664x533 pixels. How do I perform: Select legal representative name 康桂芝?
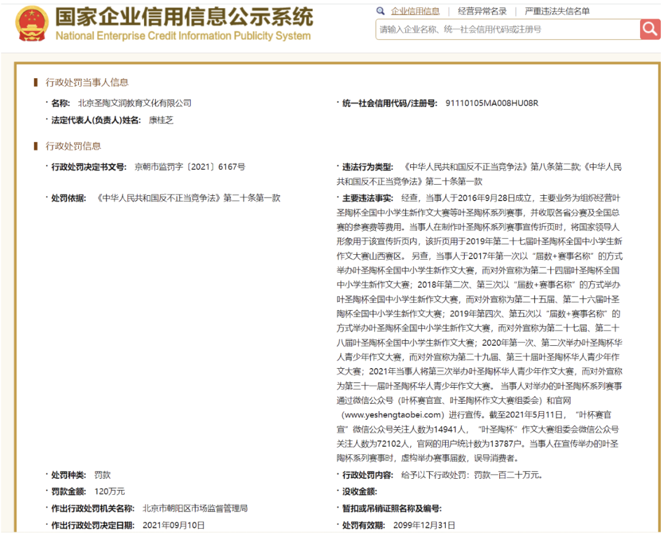[x=161, y=121]
